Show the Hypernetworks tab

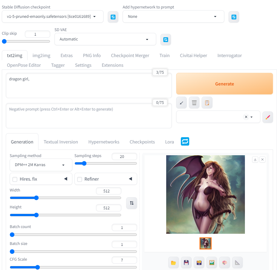(x=104, y=142)
